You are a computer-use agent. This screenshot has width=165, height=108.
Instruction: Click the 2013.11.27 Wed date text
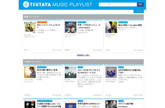(x=57, y=50)
